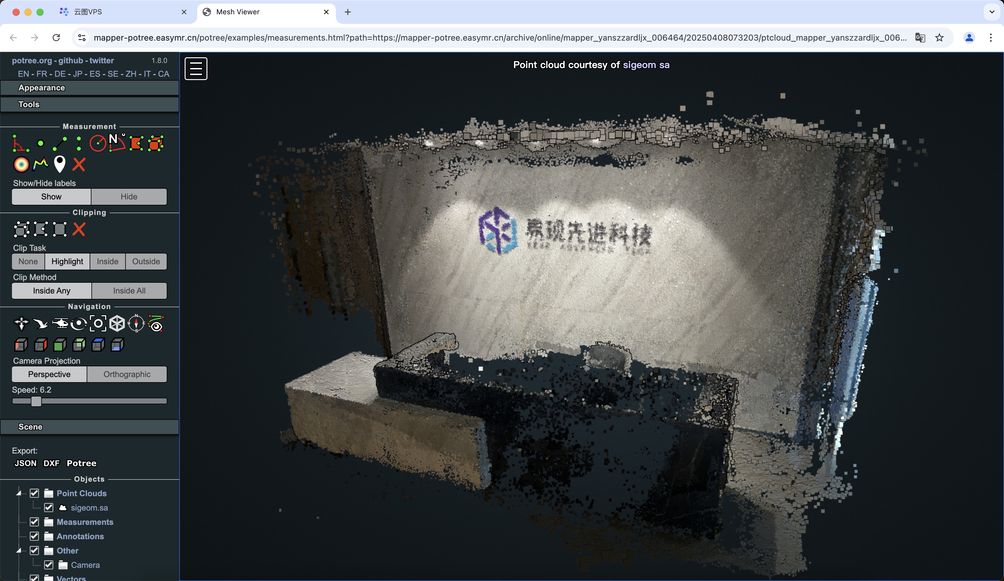The width and height of the screenshot is (1004, 581).
Task: Export measurements as DXF
Action: coord(51,463)
